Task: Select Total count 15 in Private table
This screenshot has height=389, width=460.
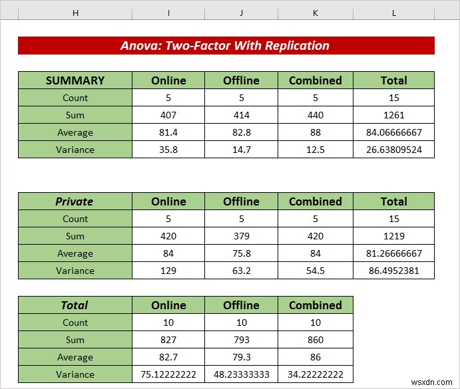Action: 393,219
